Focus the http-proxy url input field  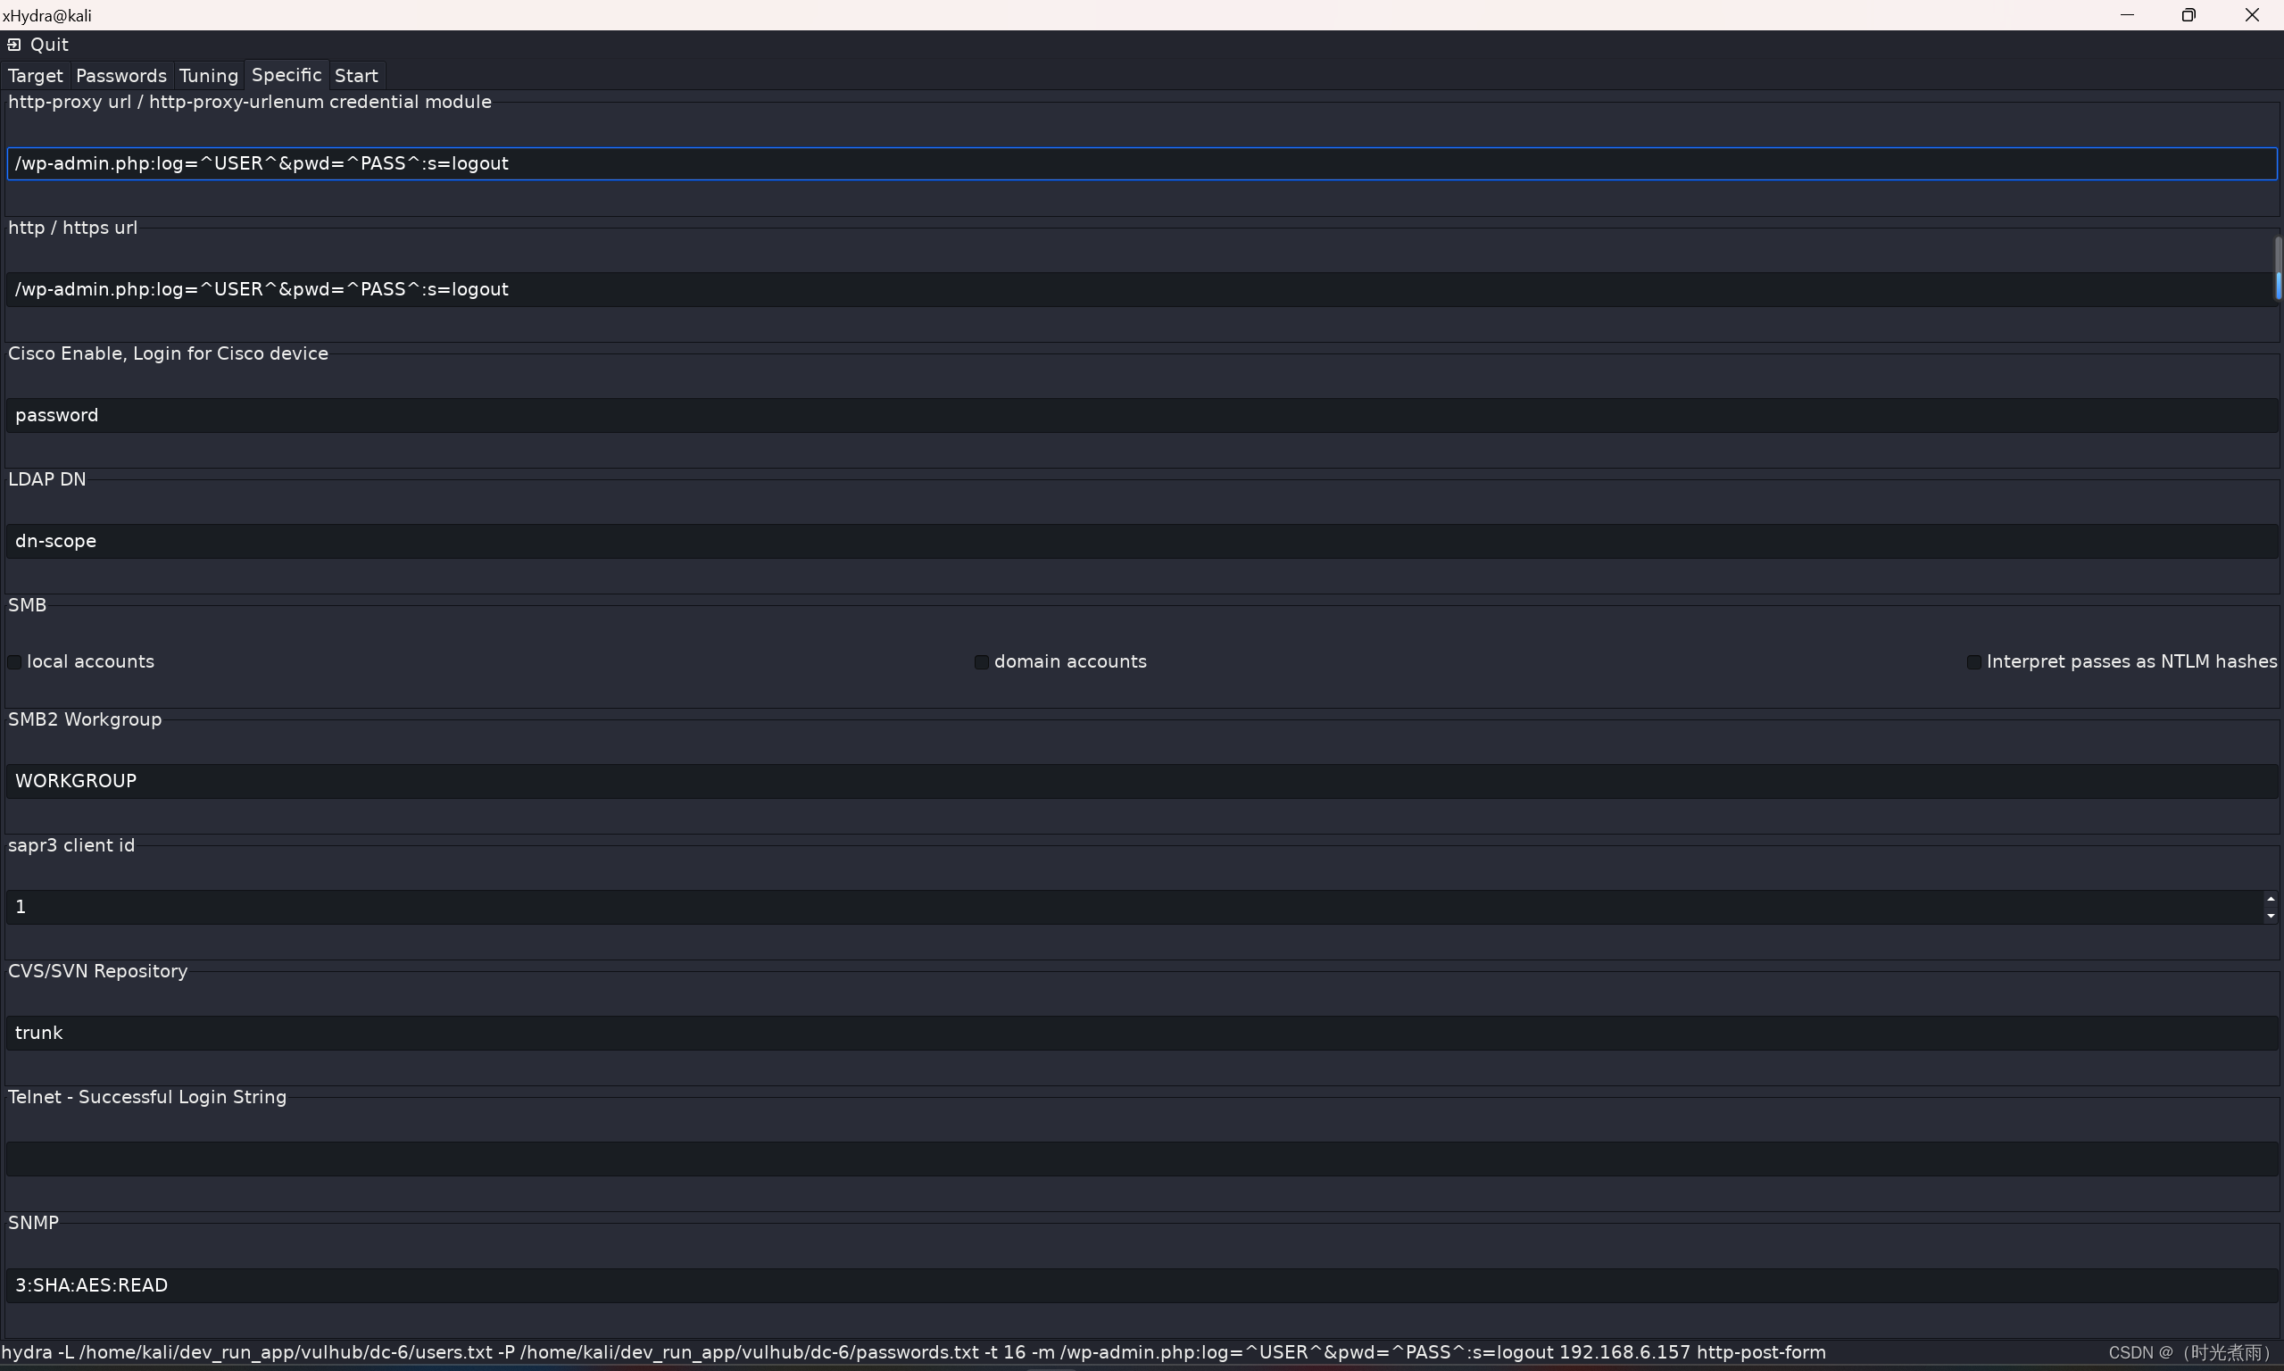coord(1142,163)
